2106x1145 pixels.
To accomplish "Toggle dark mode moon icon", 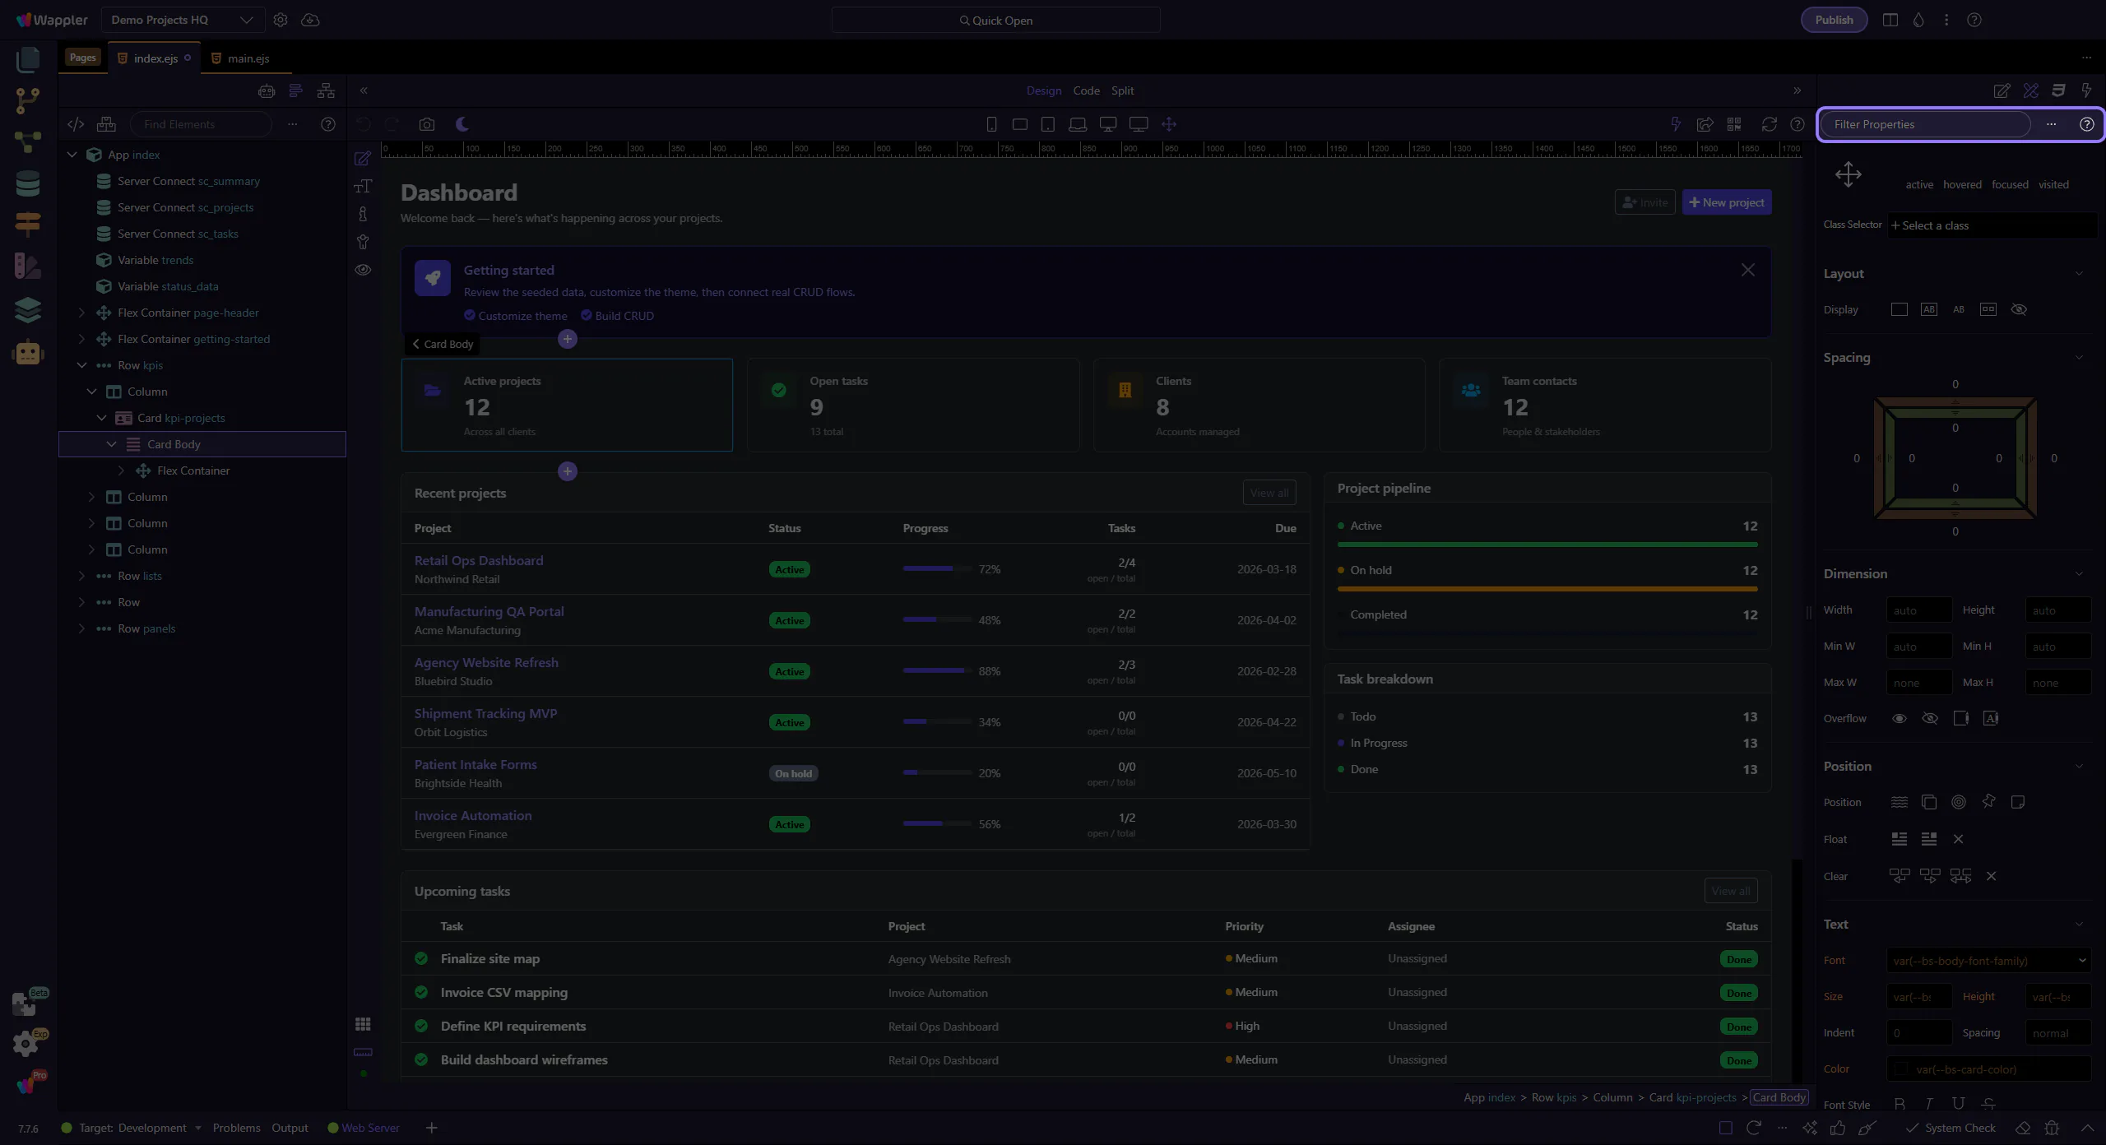I will 462,124.
